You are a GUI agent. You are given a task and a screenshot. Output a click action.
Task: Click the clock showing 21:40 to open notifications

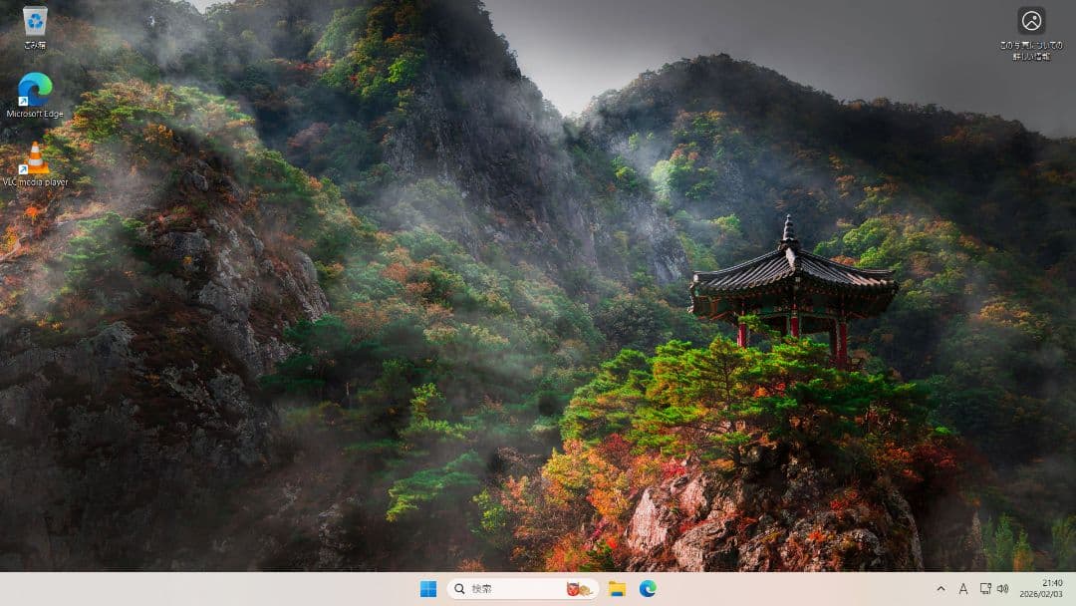coord(1045,588)
